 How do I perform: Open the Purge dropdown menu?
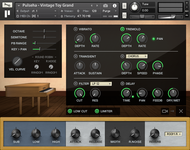(x=110, y=11)
